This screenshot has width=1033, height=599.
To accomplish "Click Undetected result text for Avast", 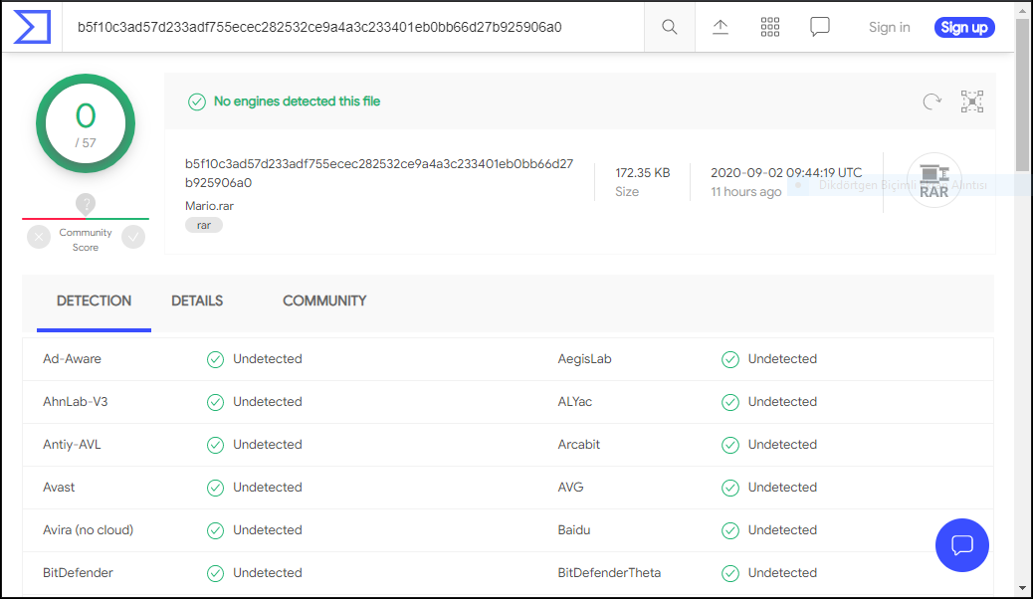I will click(x=268, y=488).
